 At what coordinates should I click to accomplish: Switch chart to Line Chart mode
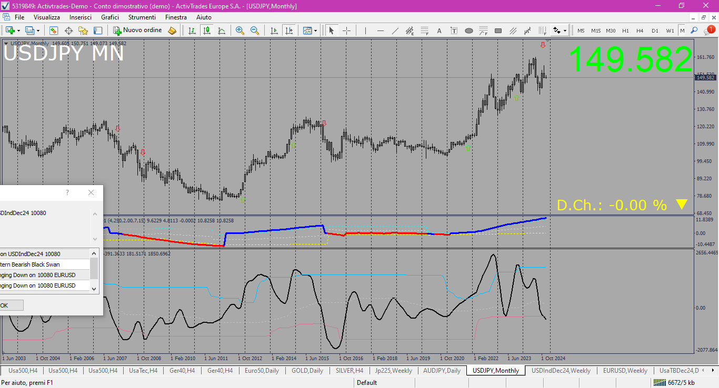[222, 30]
